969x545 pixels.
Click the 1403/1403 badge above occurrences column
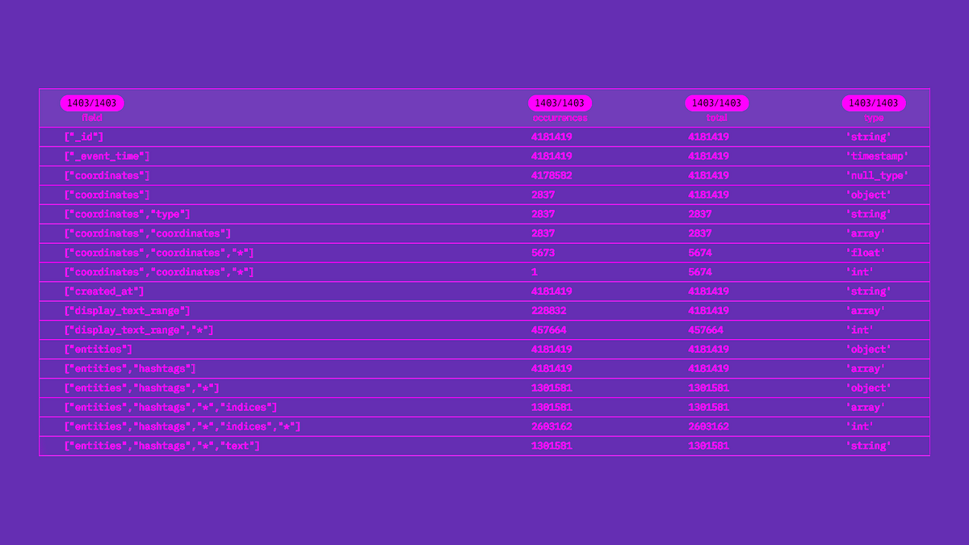[560, 103]
